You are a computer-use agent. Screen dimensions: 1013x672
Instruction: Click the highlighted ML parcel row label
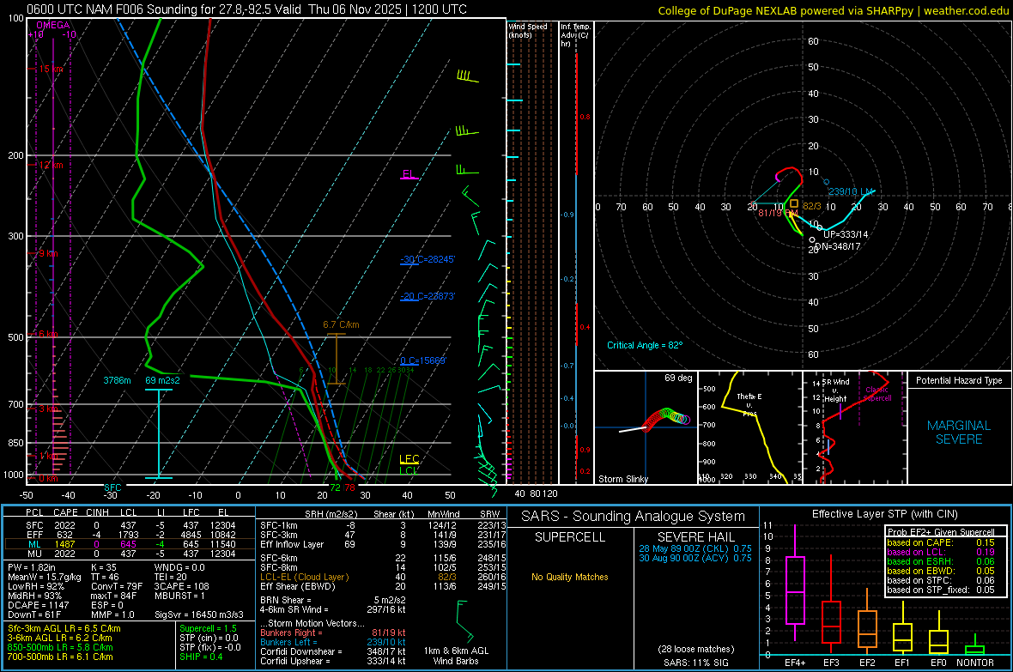coord(34,544)
